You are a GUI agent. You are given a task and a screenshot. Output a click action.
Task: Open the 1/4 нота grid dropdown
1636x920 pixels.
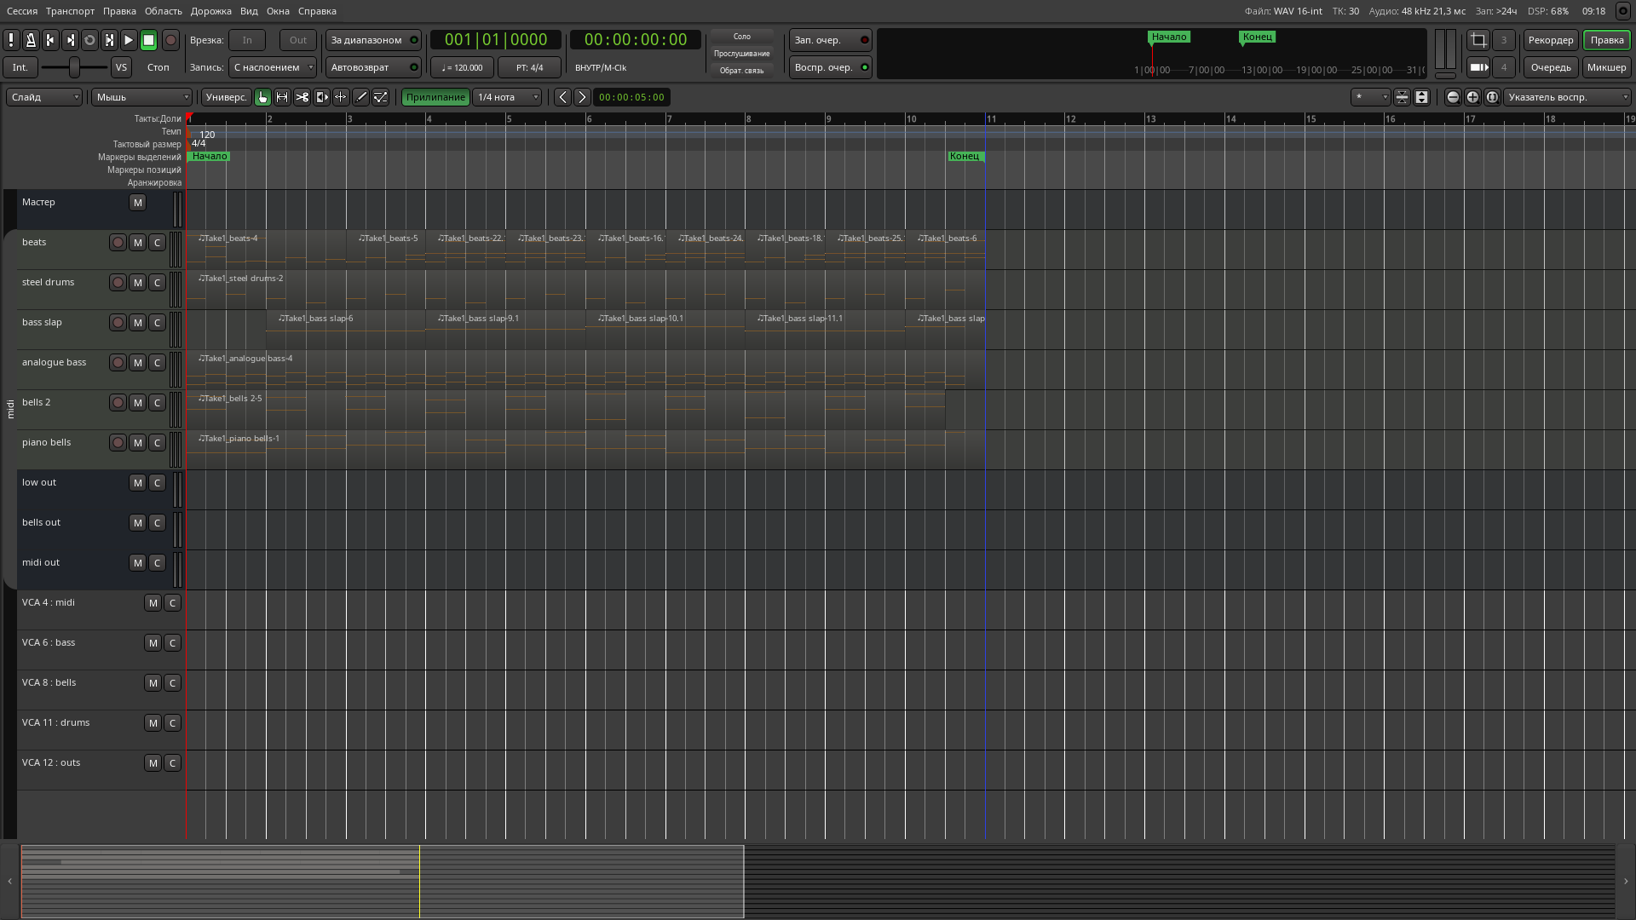coord(507,97)
